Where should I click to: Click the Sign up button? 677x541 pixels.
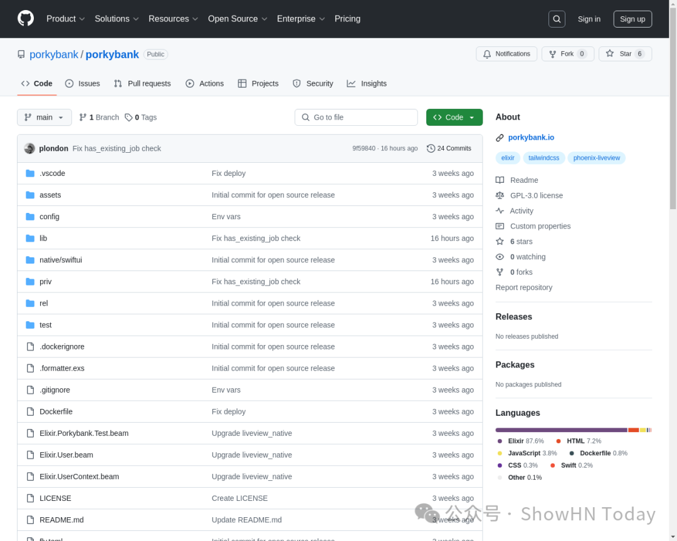click(x=632, y=19)
